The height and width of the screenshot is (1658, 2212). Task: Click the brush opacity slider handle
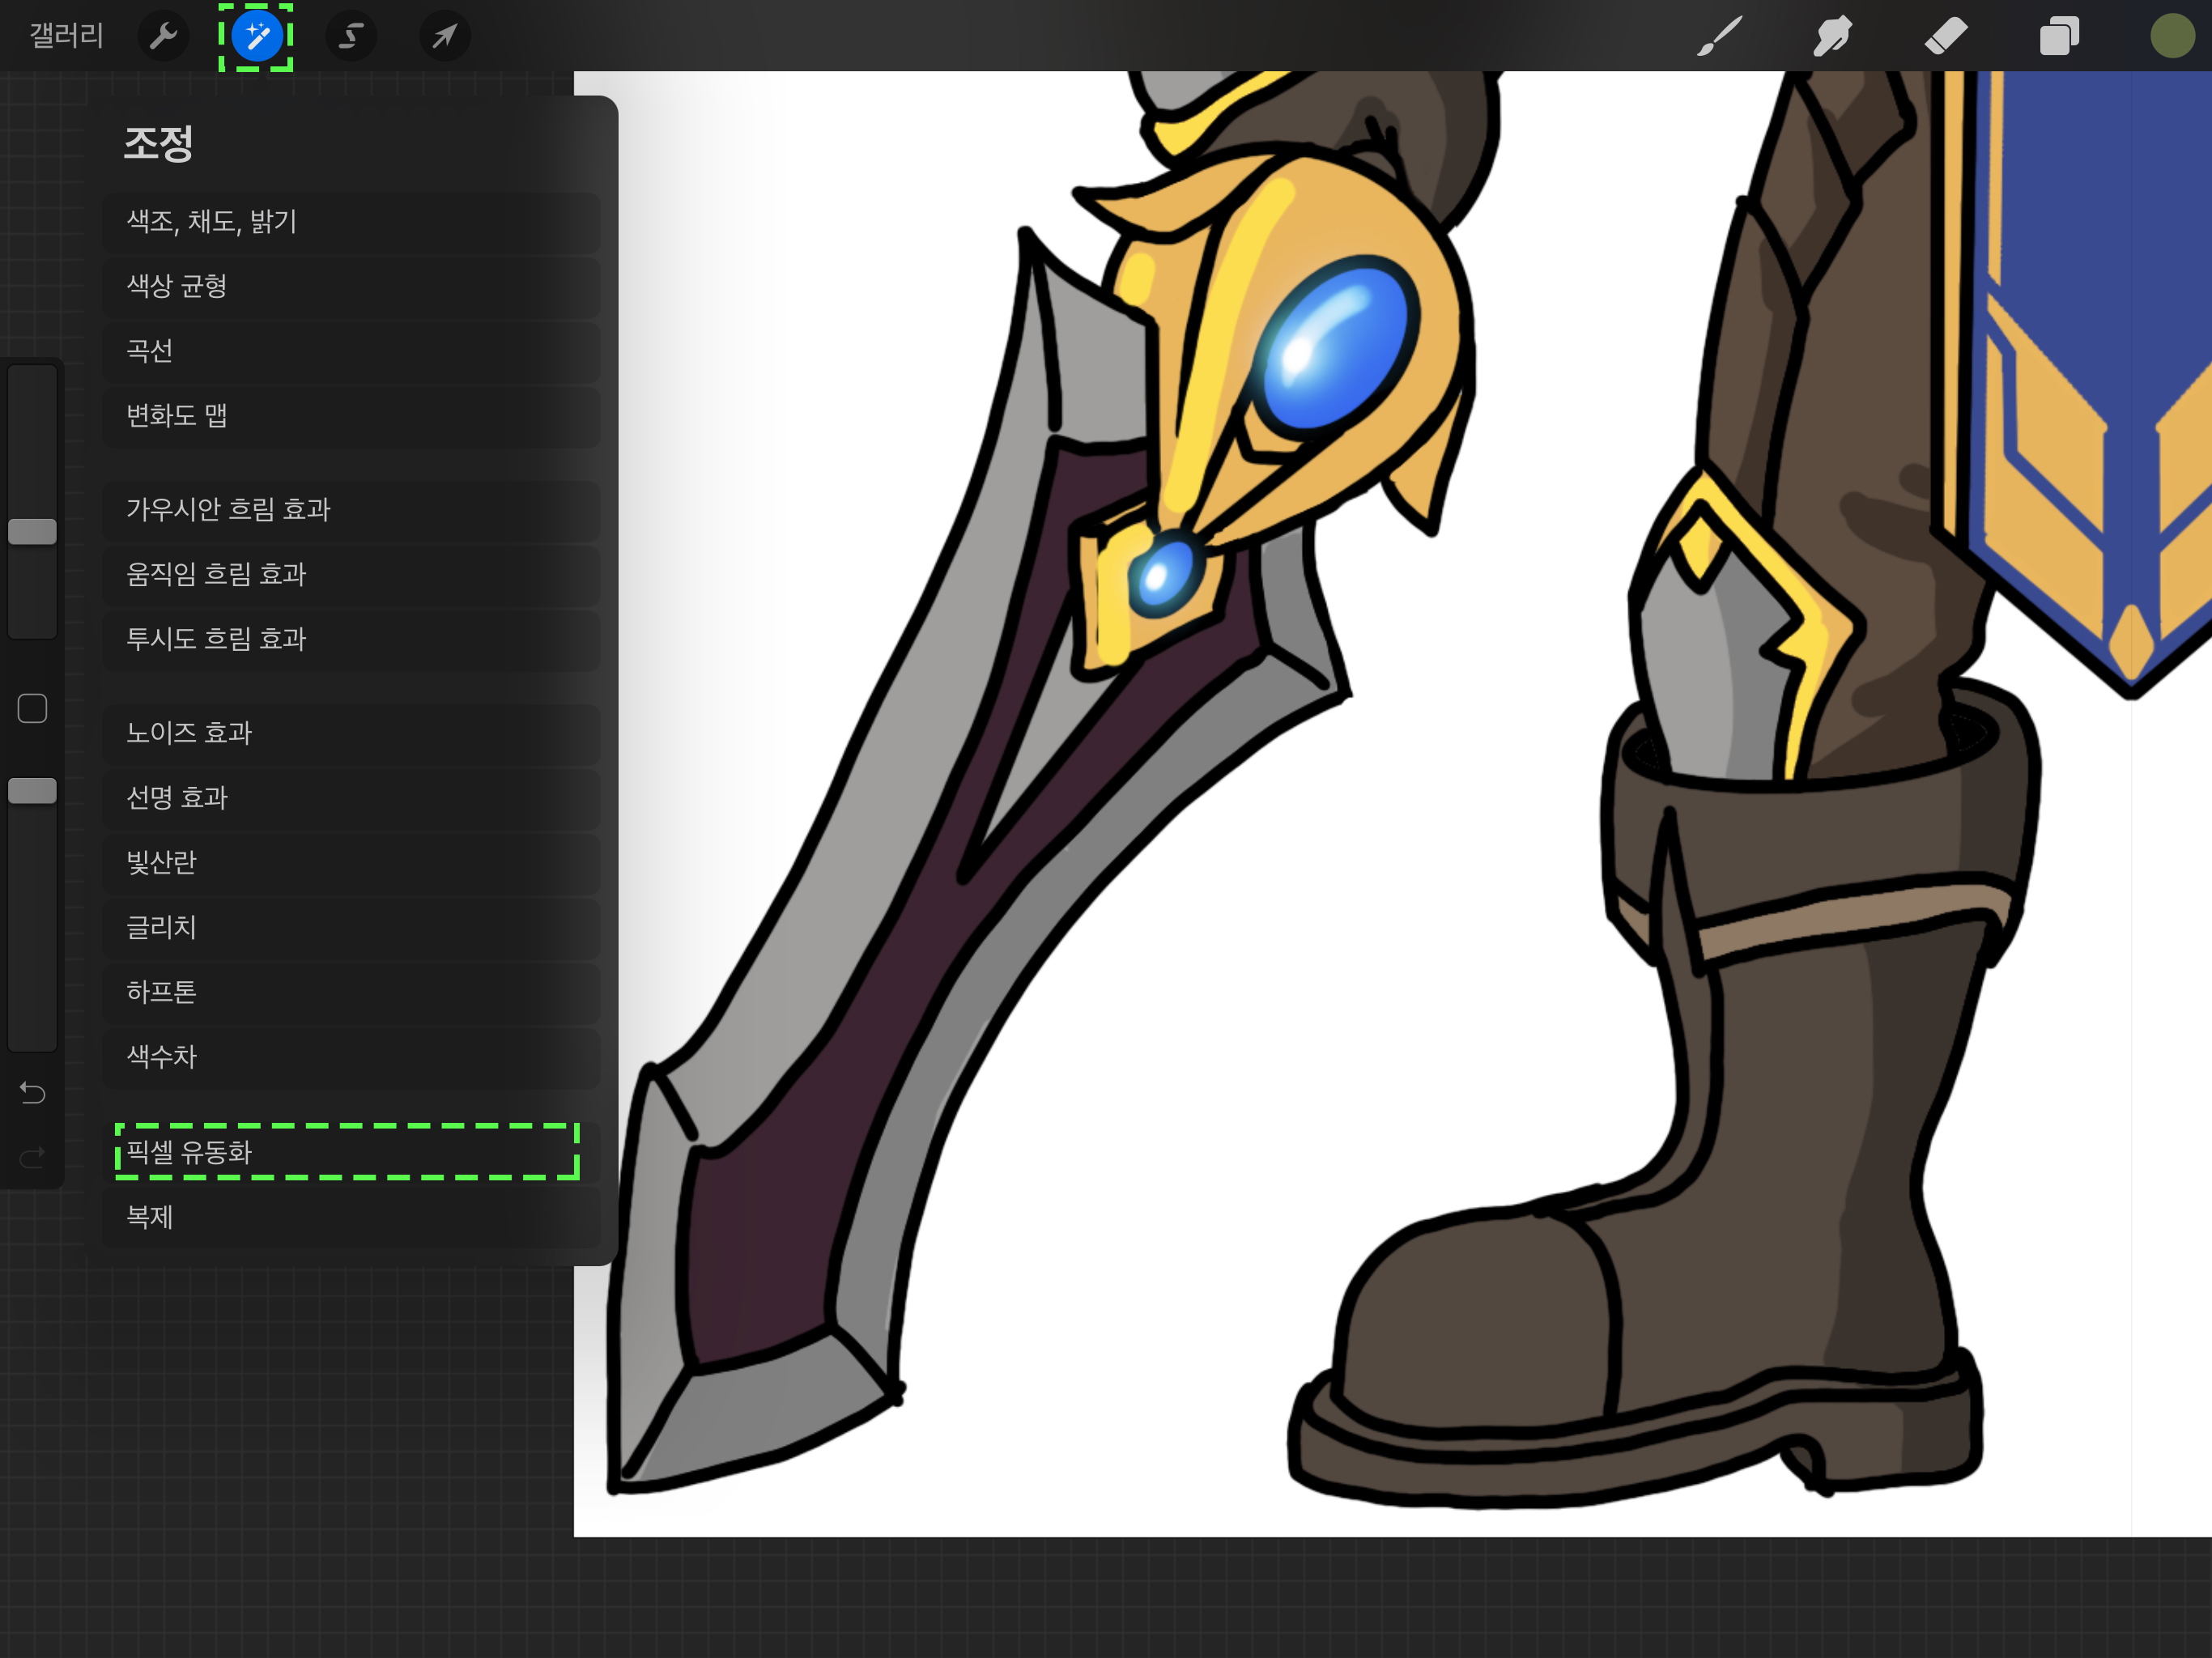(x=32, y=791)
